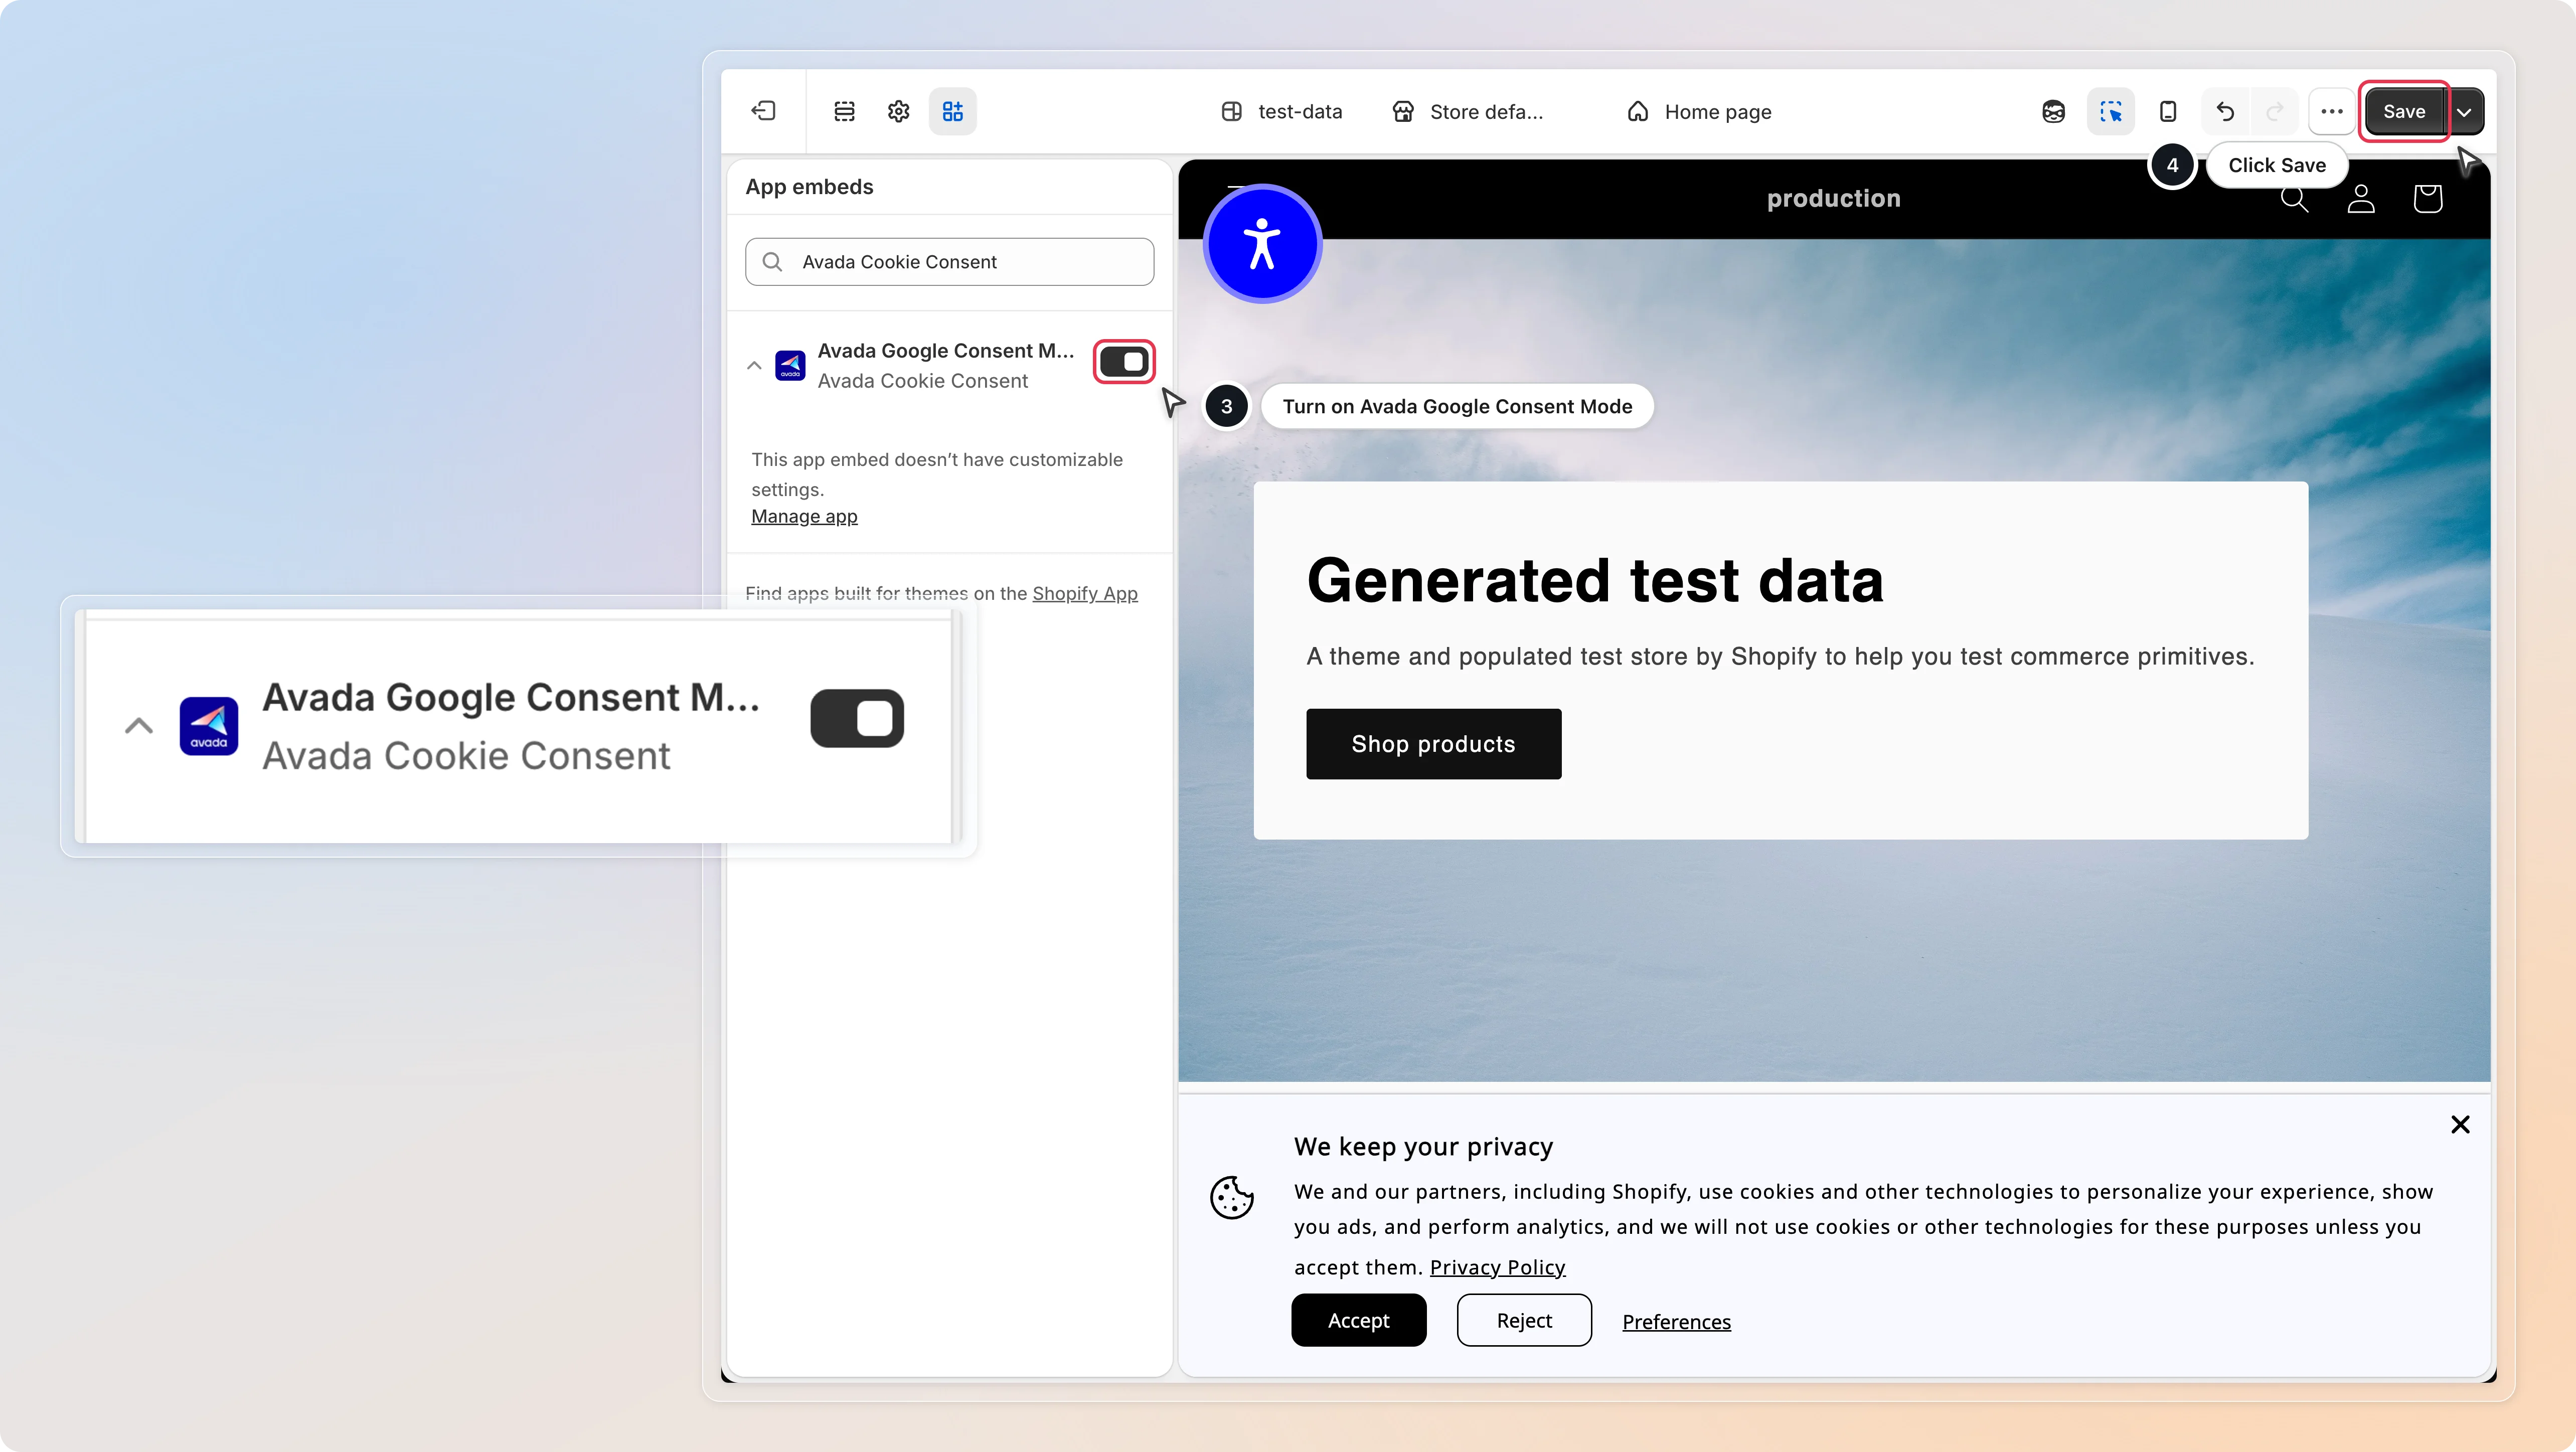The image size is (2576, 1452).
Task: Open the dropdown arrow next to Save
Action: click(2465, 111)
